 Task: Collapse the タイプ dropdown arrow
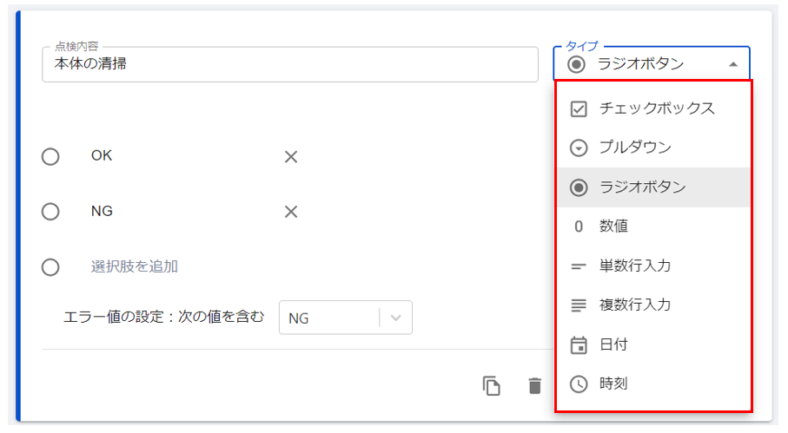(733, 64)
